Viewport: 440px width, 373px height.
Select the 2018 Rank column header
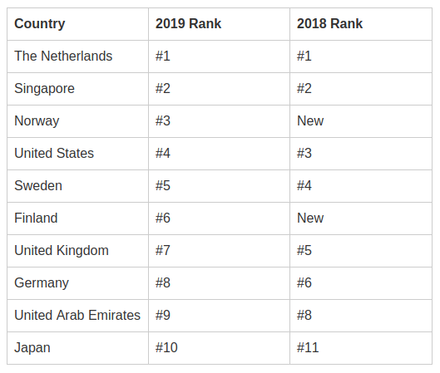click(361, 24)
